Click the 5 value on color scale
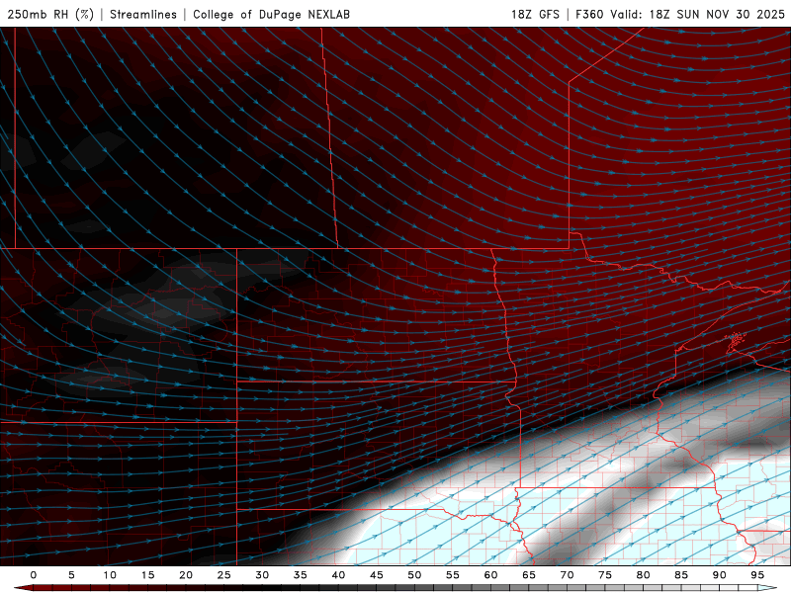 pyautogui.click(x=71, y=575)
